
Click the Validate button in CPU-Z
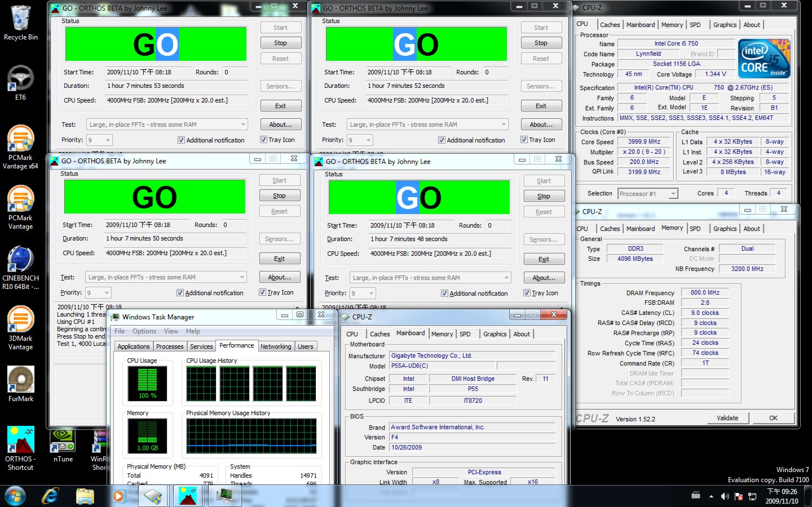pos(727,418)
